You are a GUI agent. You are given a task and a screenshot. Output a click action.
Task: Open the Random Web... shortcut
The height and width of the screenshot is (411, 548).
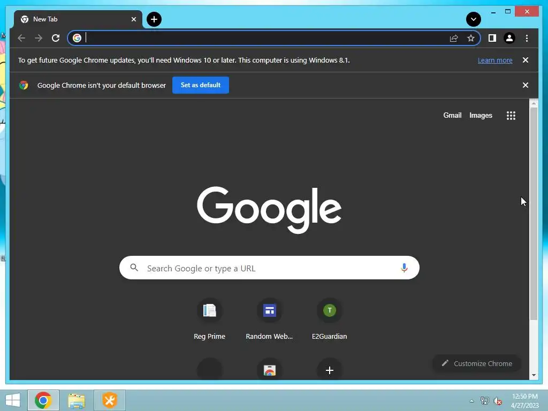click(269, 319)
